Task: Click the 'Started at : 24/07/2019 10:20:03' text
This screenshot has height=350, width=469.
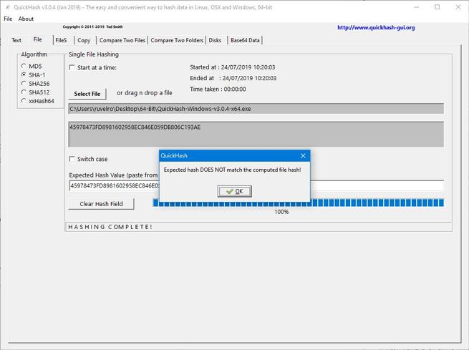Action: point(233,67)
